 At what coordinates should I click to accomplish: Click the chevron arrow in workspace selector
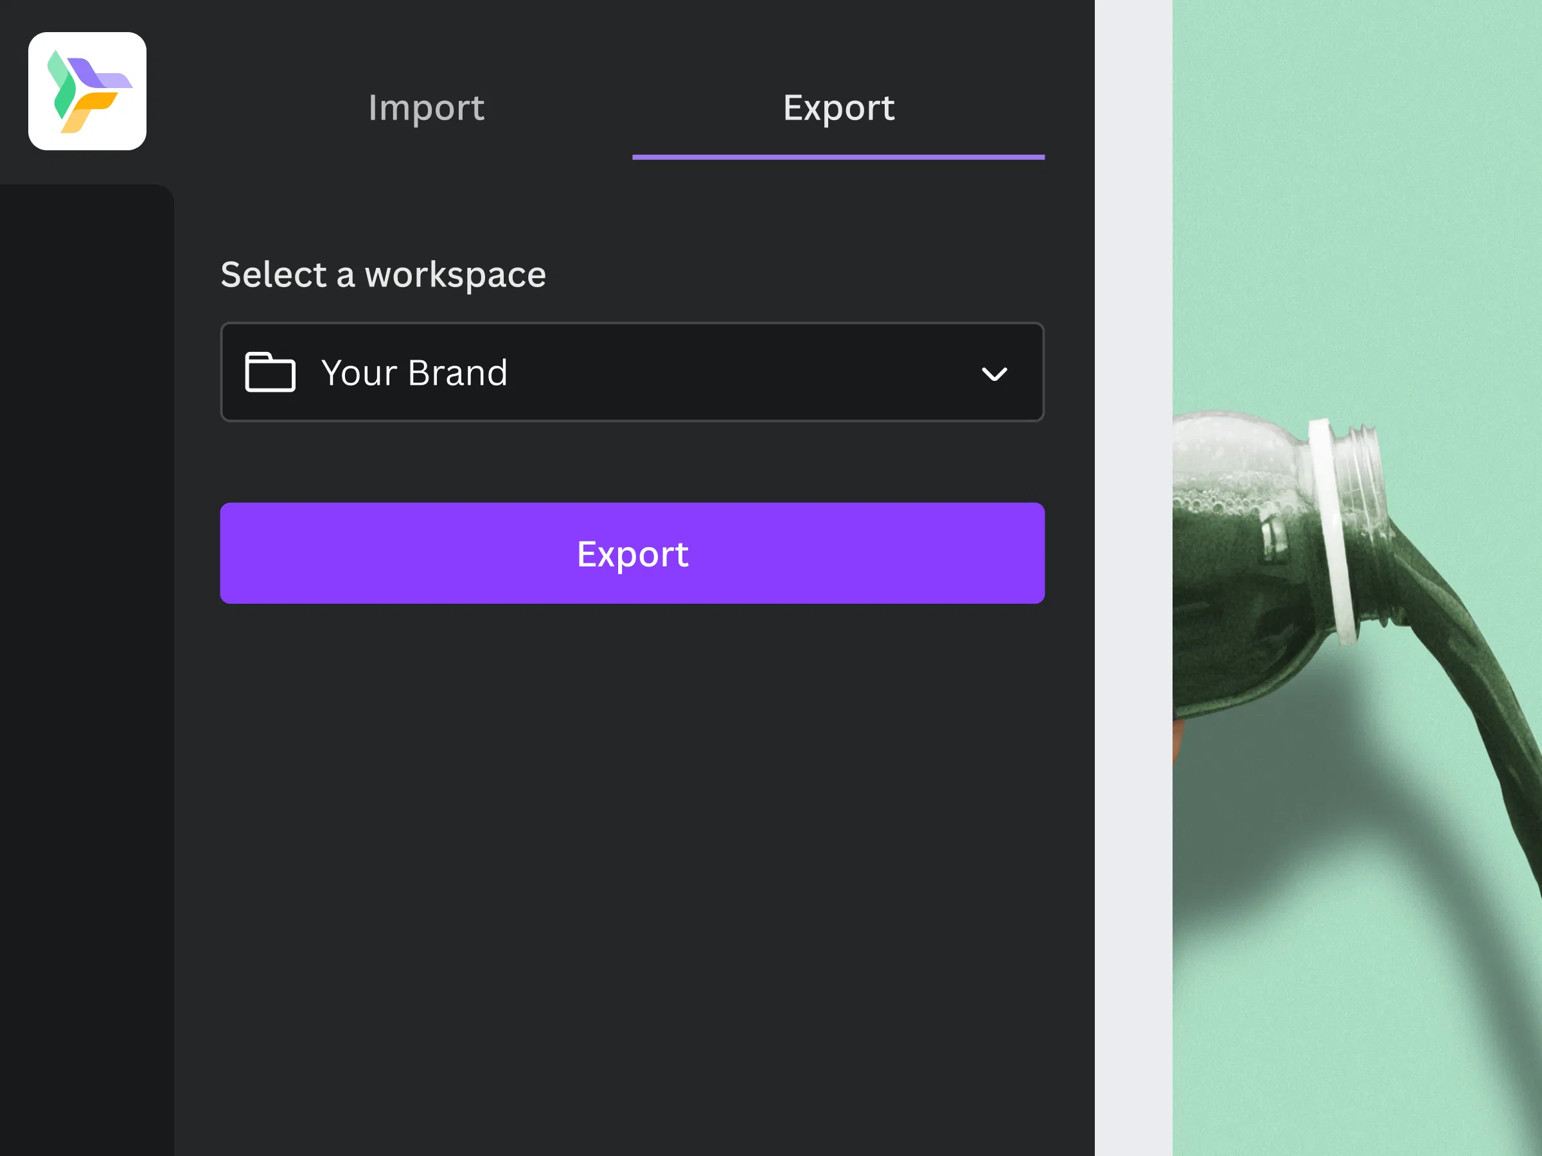[x=994, y=374]
